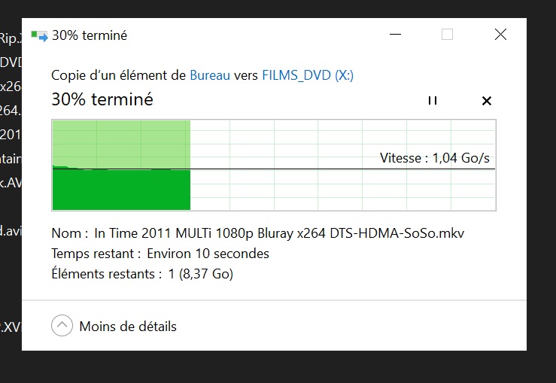This screenshot has height=383, width=556.
Task: Click the dark green transferred area of graph
Action: [x=121, y=190]
